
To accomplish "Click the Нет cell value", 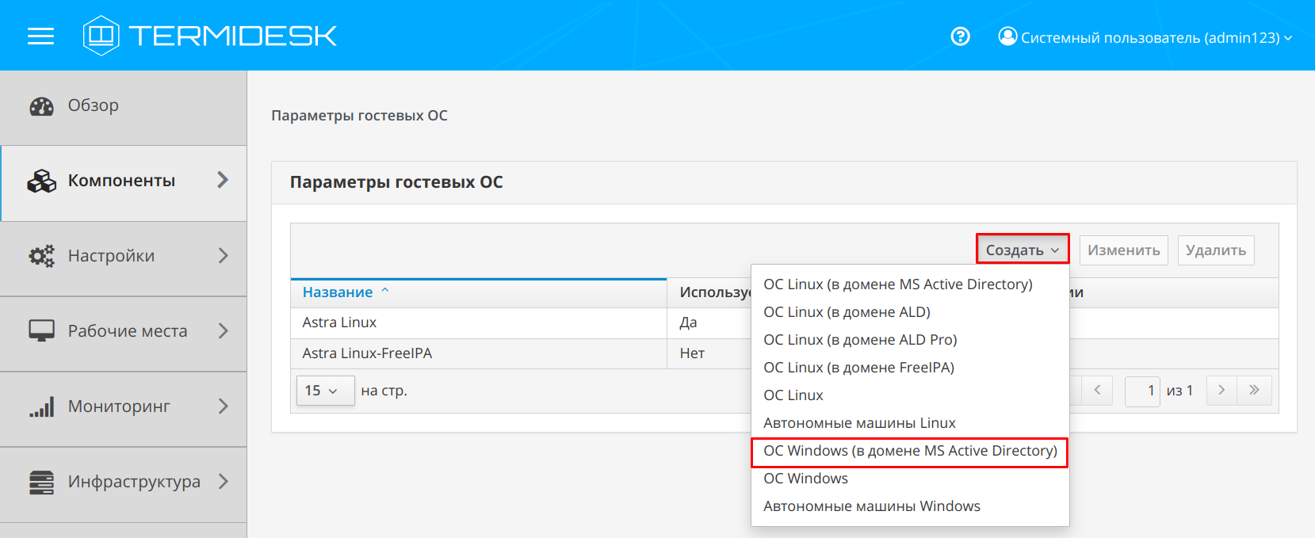I will (692, 353).
